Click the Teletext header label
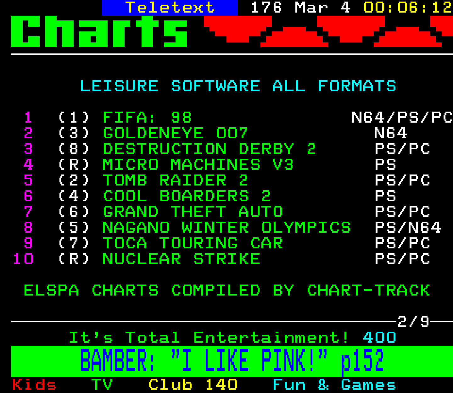 tap(170, 8)
